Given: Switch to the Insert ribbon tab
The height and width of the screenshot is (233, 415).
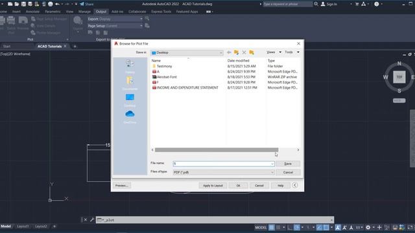Looking at the screenshot, I should (16, 12).
